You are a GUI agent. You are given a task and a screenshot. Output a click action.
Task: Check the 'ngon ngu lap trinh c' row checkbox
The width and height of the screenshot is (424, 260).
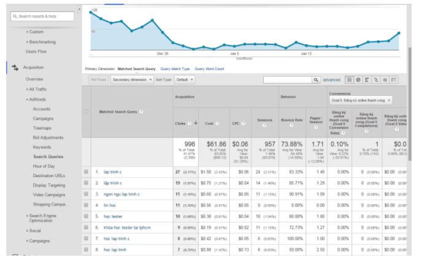click(x=86, y=194)
